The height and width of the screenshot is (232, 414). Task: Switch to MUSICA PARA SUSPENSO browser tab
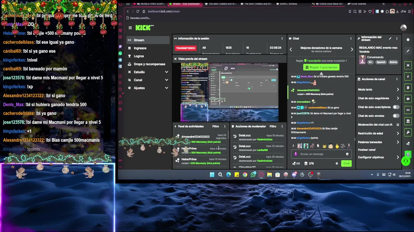point(149,4)
